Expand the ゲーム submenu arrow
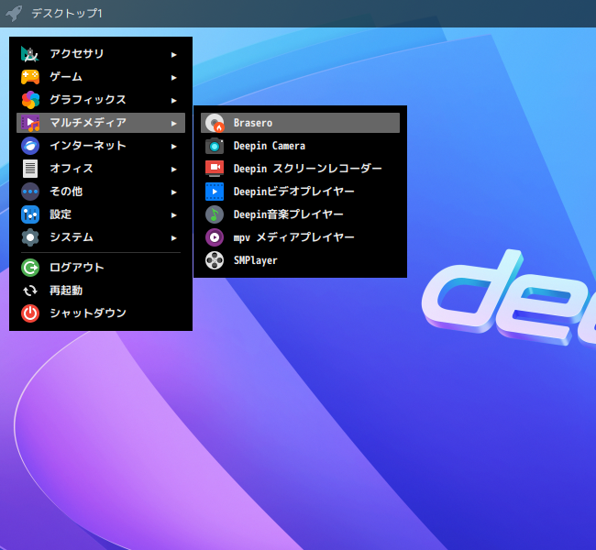This screenshot has height=550, width=596. [x=174, y=78]
